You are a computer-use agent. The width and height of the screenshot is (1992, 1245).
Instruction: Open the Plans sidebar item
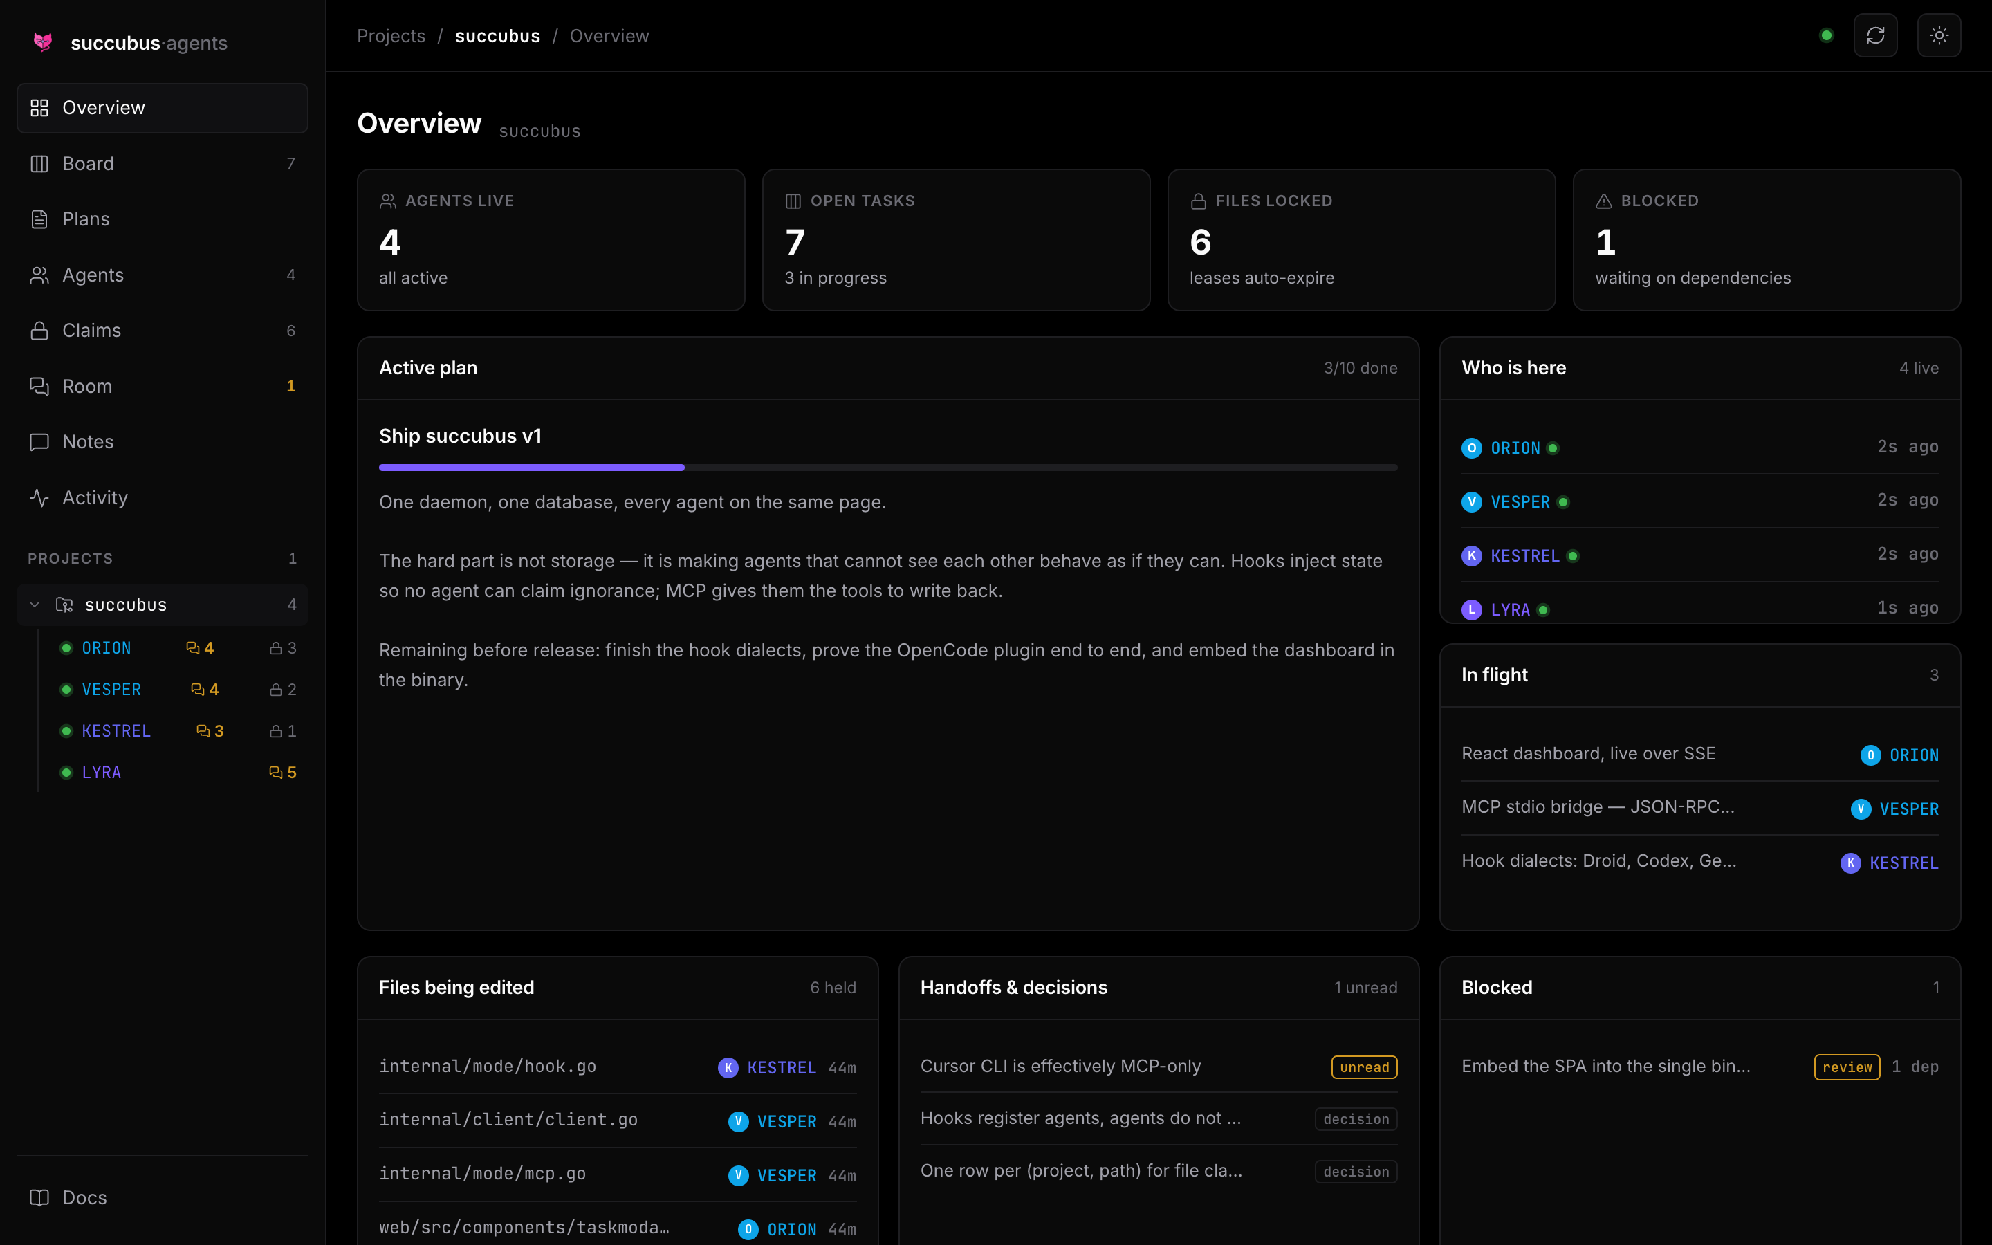click(x=162, y=219)
